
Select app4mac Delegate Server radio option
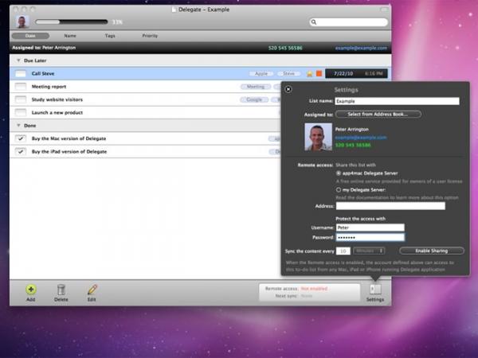[x=339, y=173]
